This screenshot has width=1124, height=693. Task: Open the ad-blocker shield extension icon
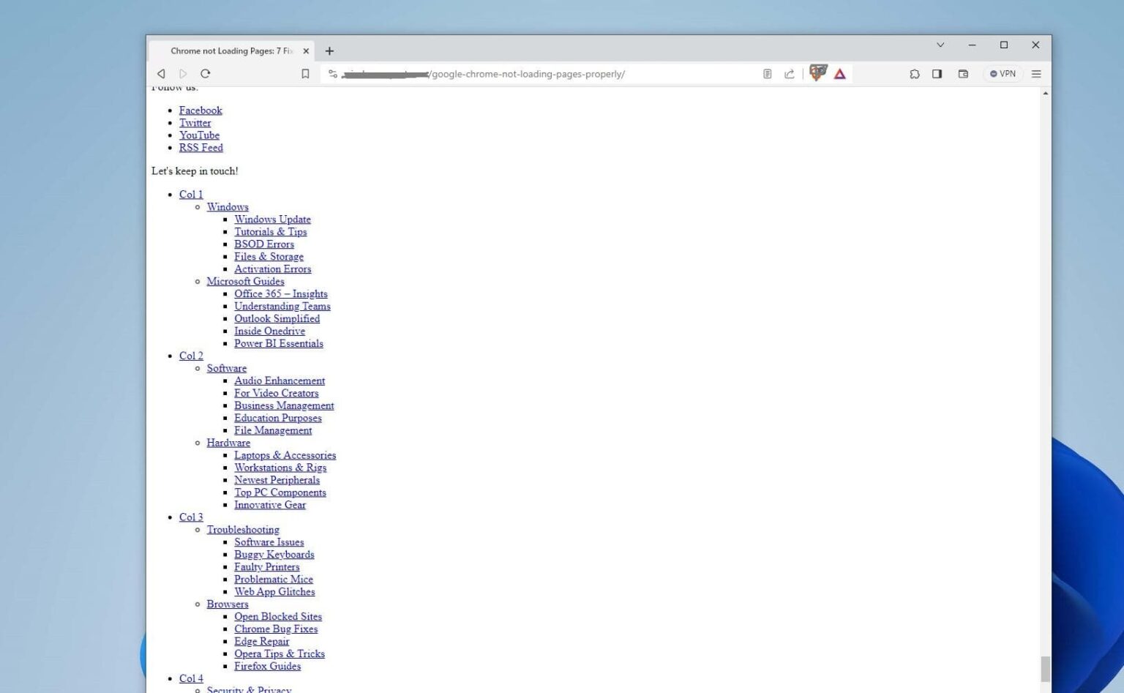tap(816, 73)
